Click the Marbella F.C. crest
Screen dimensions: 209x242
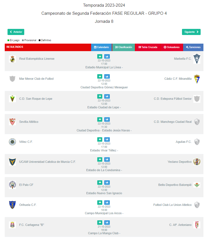(x=197, y=59)
